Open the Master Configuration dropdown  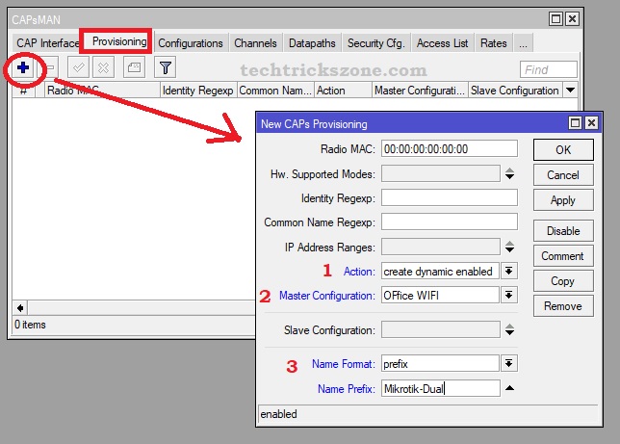509,296
